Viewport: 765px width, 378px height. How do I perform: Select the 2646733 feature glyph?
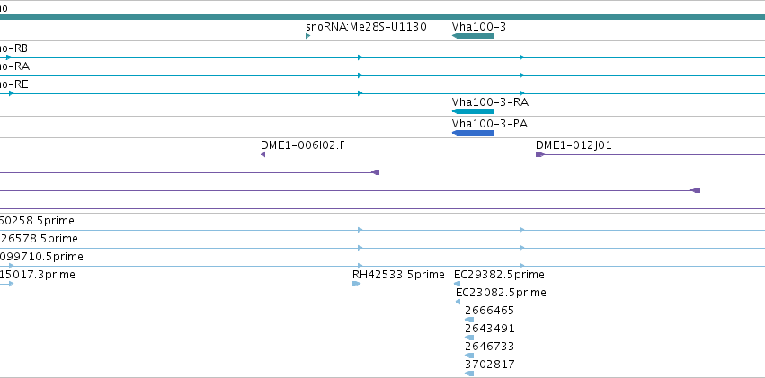(469, 356)
